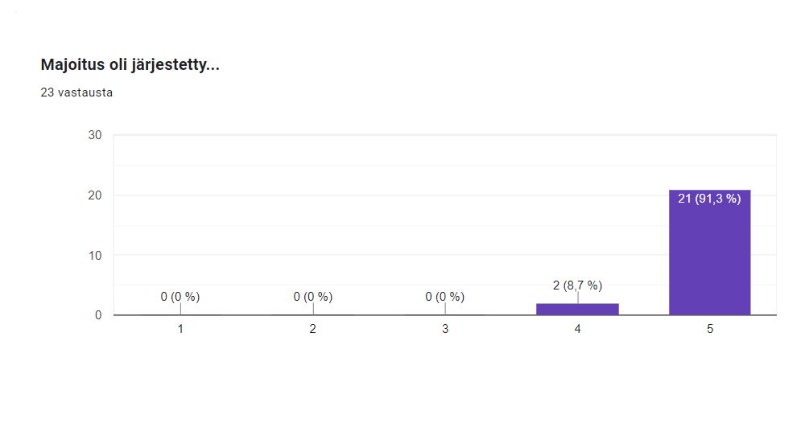Screen dimensions: 805x423
Task: Click y-axis label "30"
Action: pos(95,135)
